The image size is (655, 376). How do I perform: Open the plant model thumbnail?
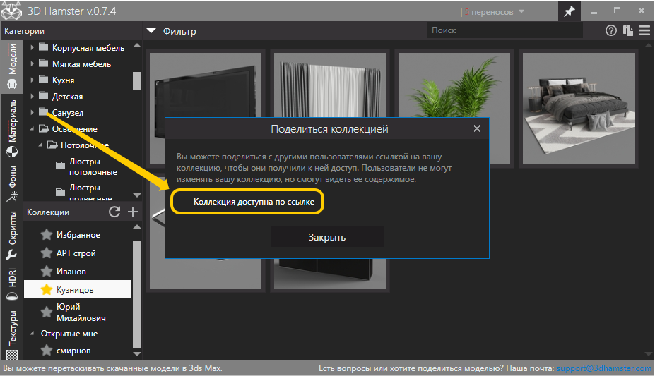tap(454, 109)
